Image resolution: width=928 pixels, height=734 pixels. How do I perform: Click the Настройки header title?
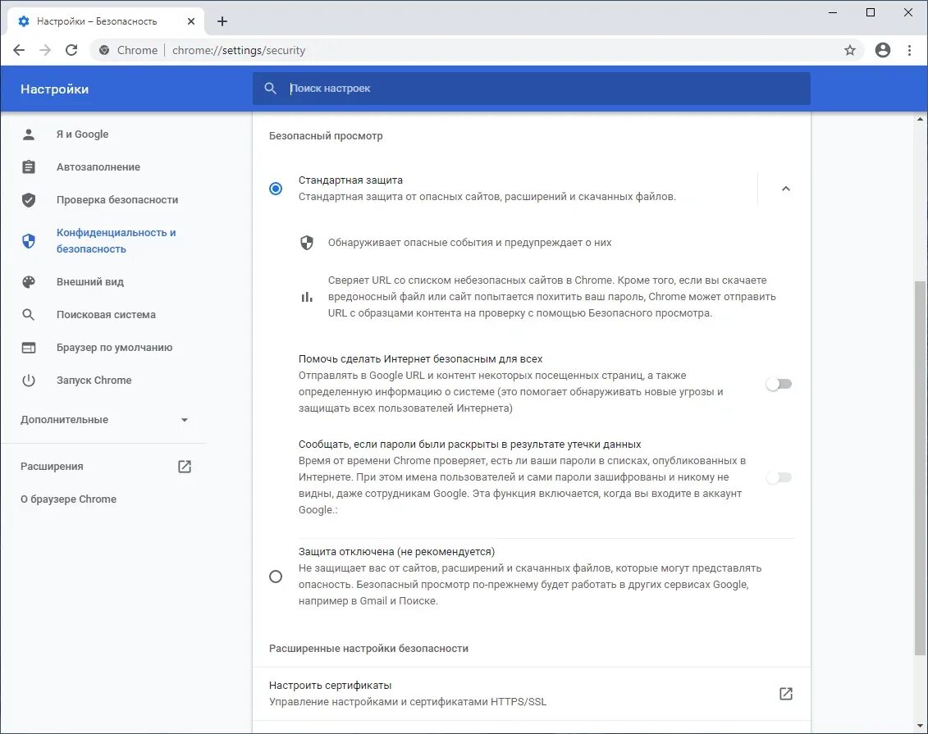coord(54,89)
